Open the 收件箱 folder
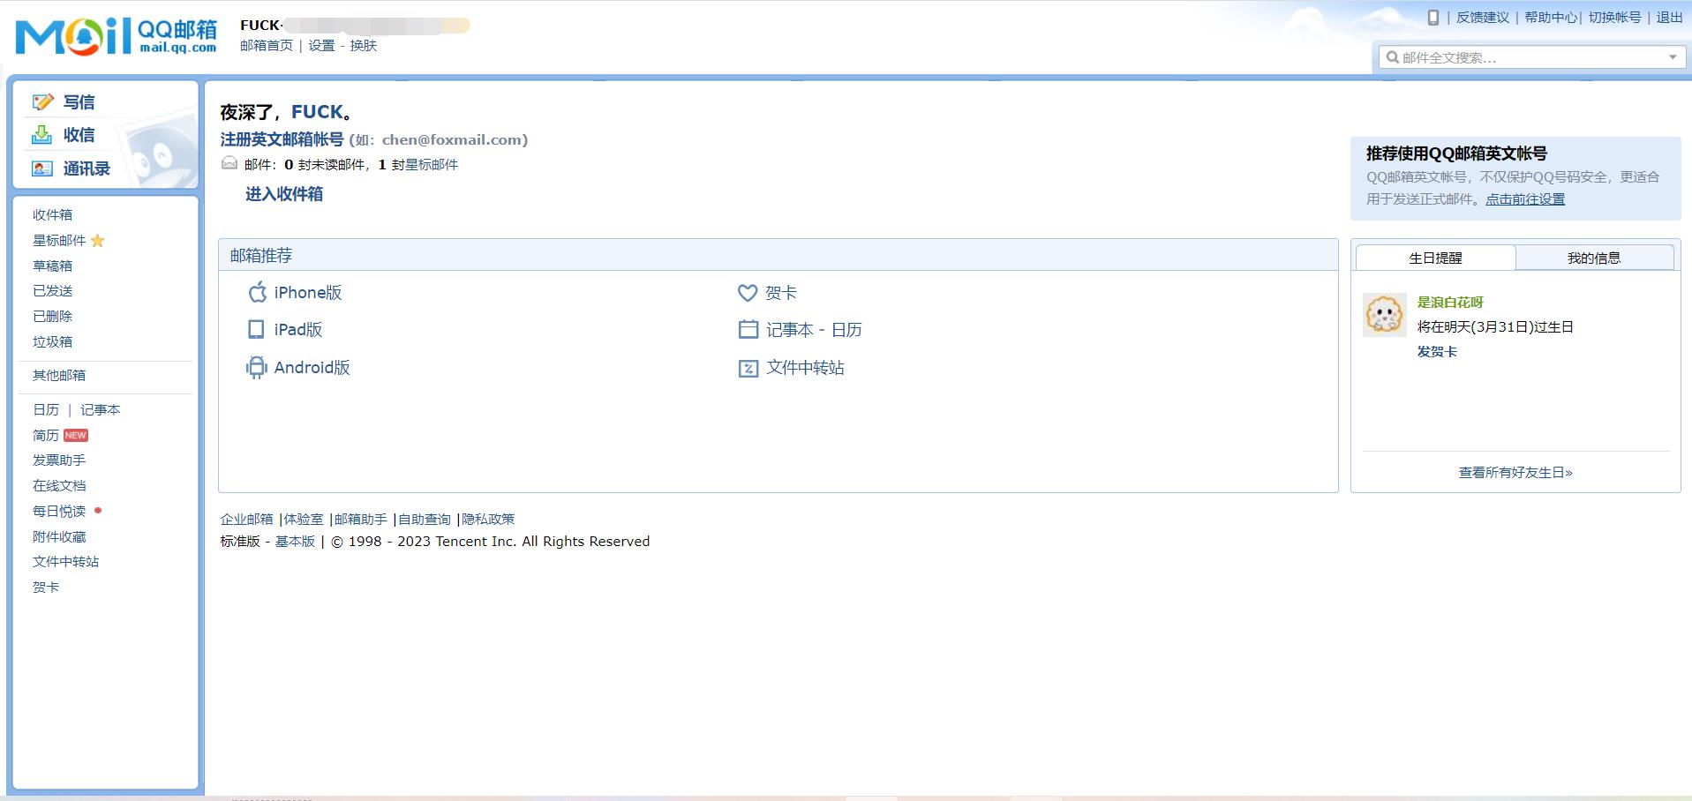 (x=53, y=214)
